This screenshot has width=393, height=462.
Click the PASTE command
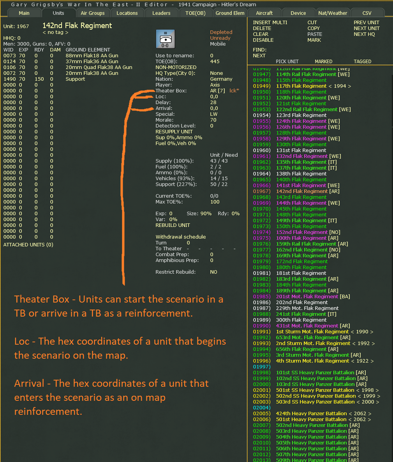click(x=315, y=34)
